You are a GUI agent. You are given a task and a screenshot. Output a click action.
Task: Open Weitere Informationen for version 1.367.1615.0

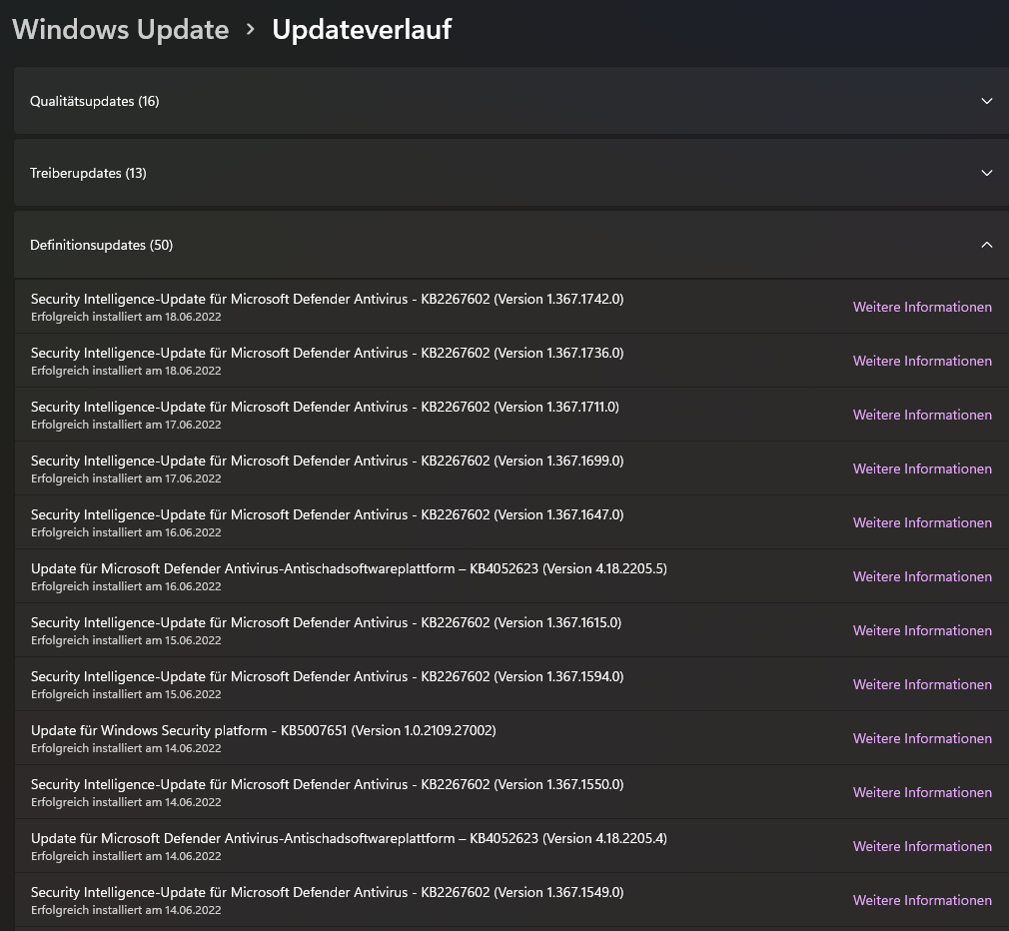click(922, 631)
